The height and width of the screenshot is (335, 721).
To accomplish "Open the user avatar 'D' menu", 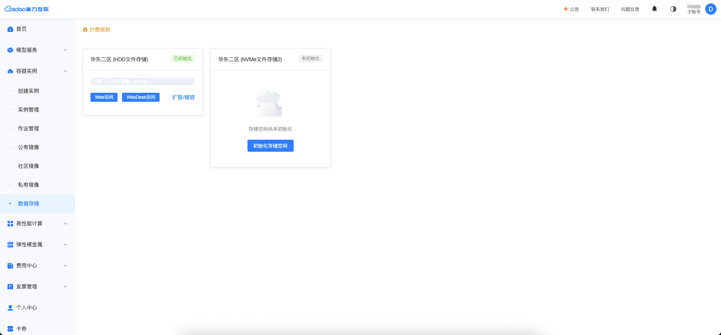I will tap(711, 9).
